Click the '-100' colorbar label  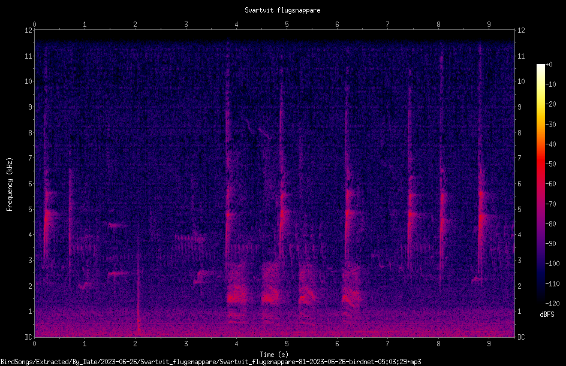click(553, 264)
